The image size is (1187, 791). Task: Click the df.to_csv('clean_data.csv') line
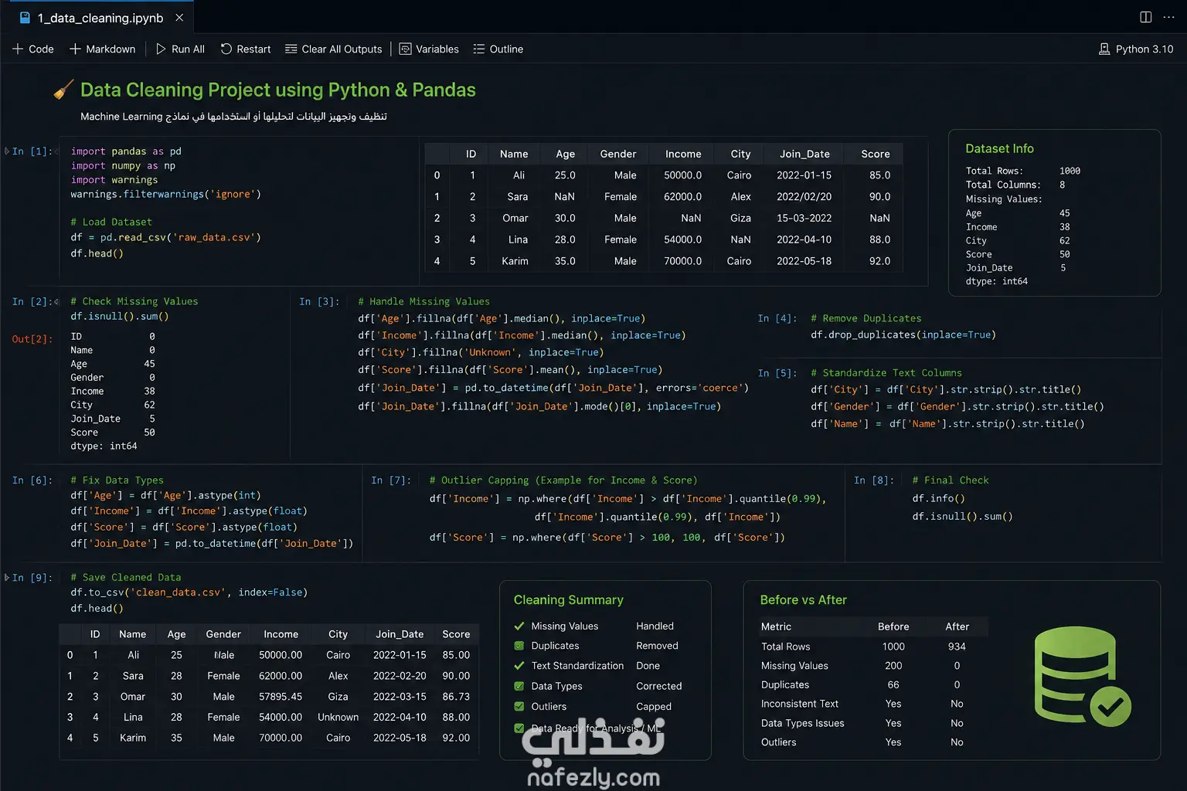coord(189,592)
